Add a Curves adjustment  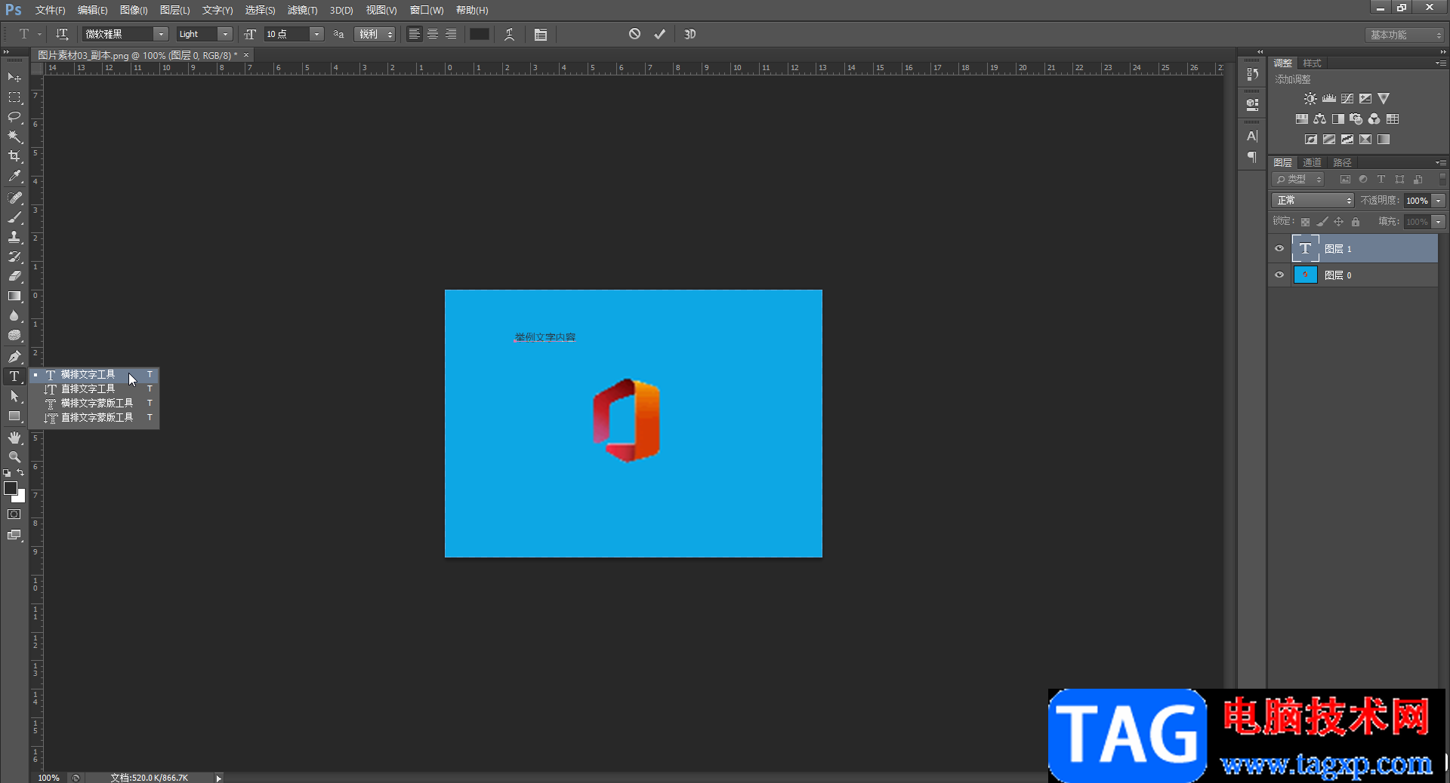coord(1347,99)
